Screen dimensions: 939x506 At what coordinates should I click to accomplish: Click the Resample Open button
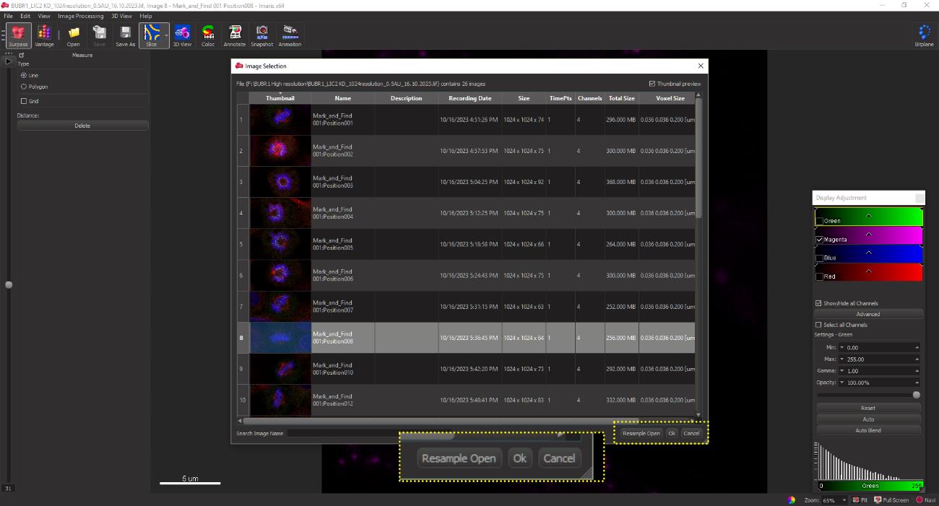point(641,434)
